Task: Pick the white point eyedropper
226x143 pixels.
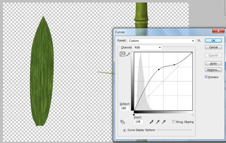Action: pos(164,122)
